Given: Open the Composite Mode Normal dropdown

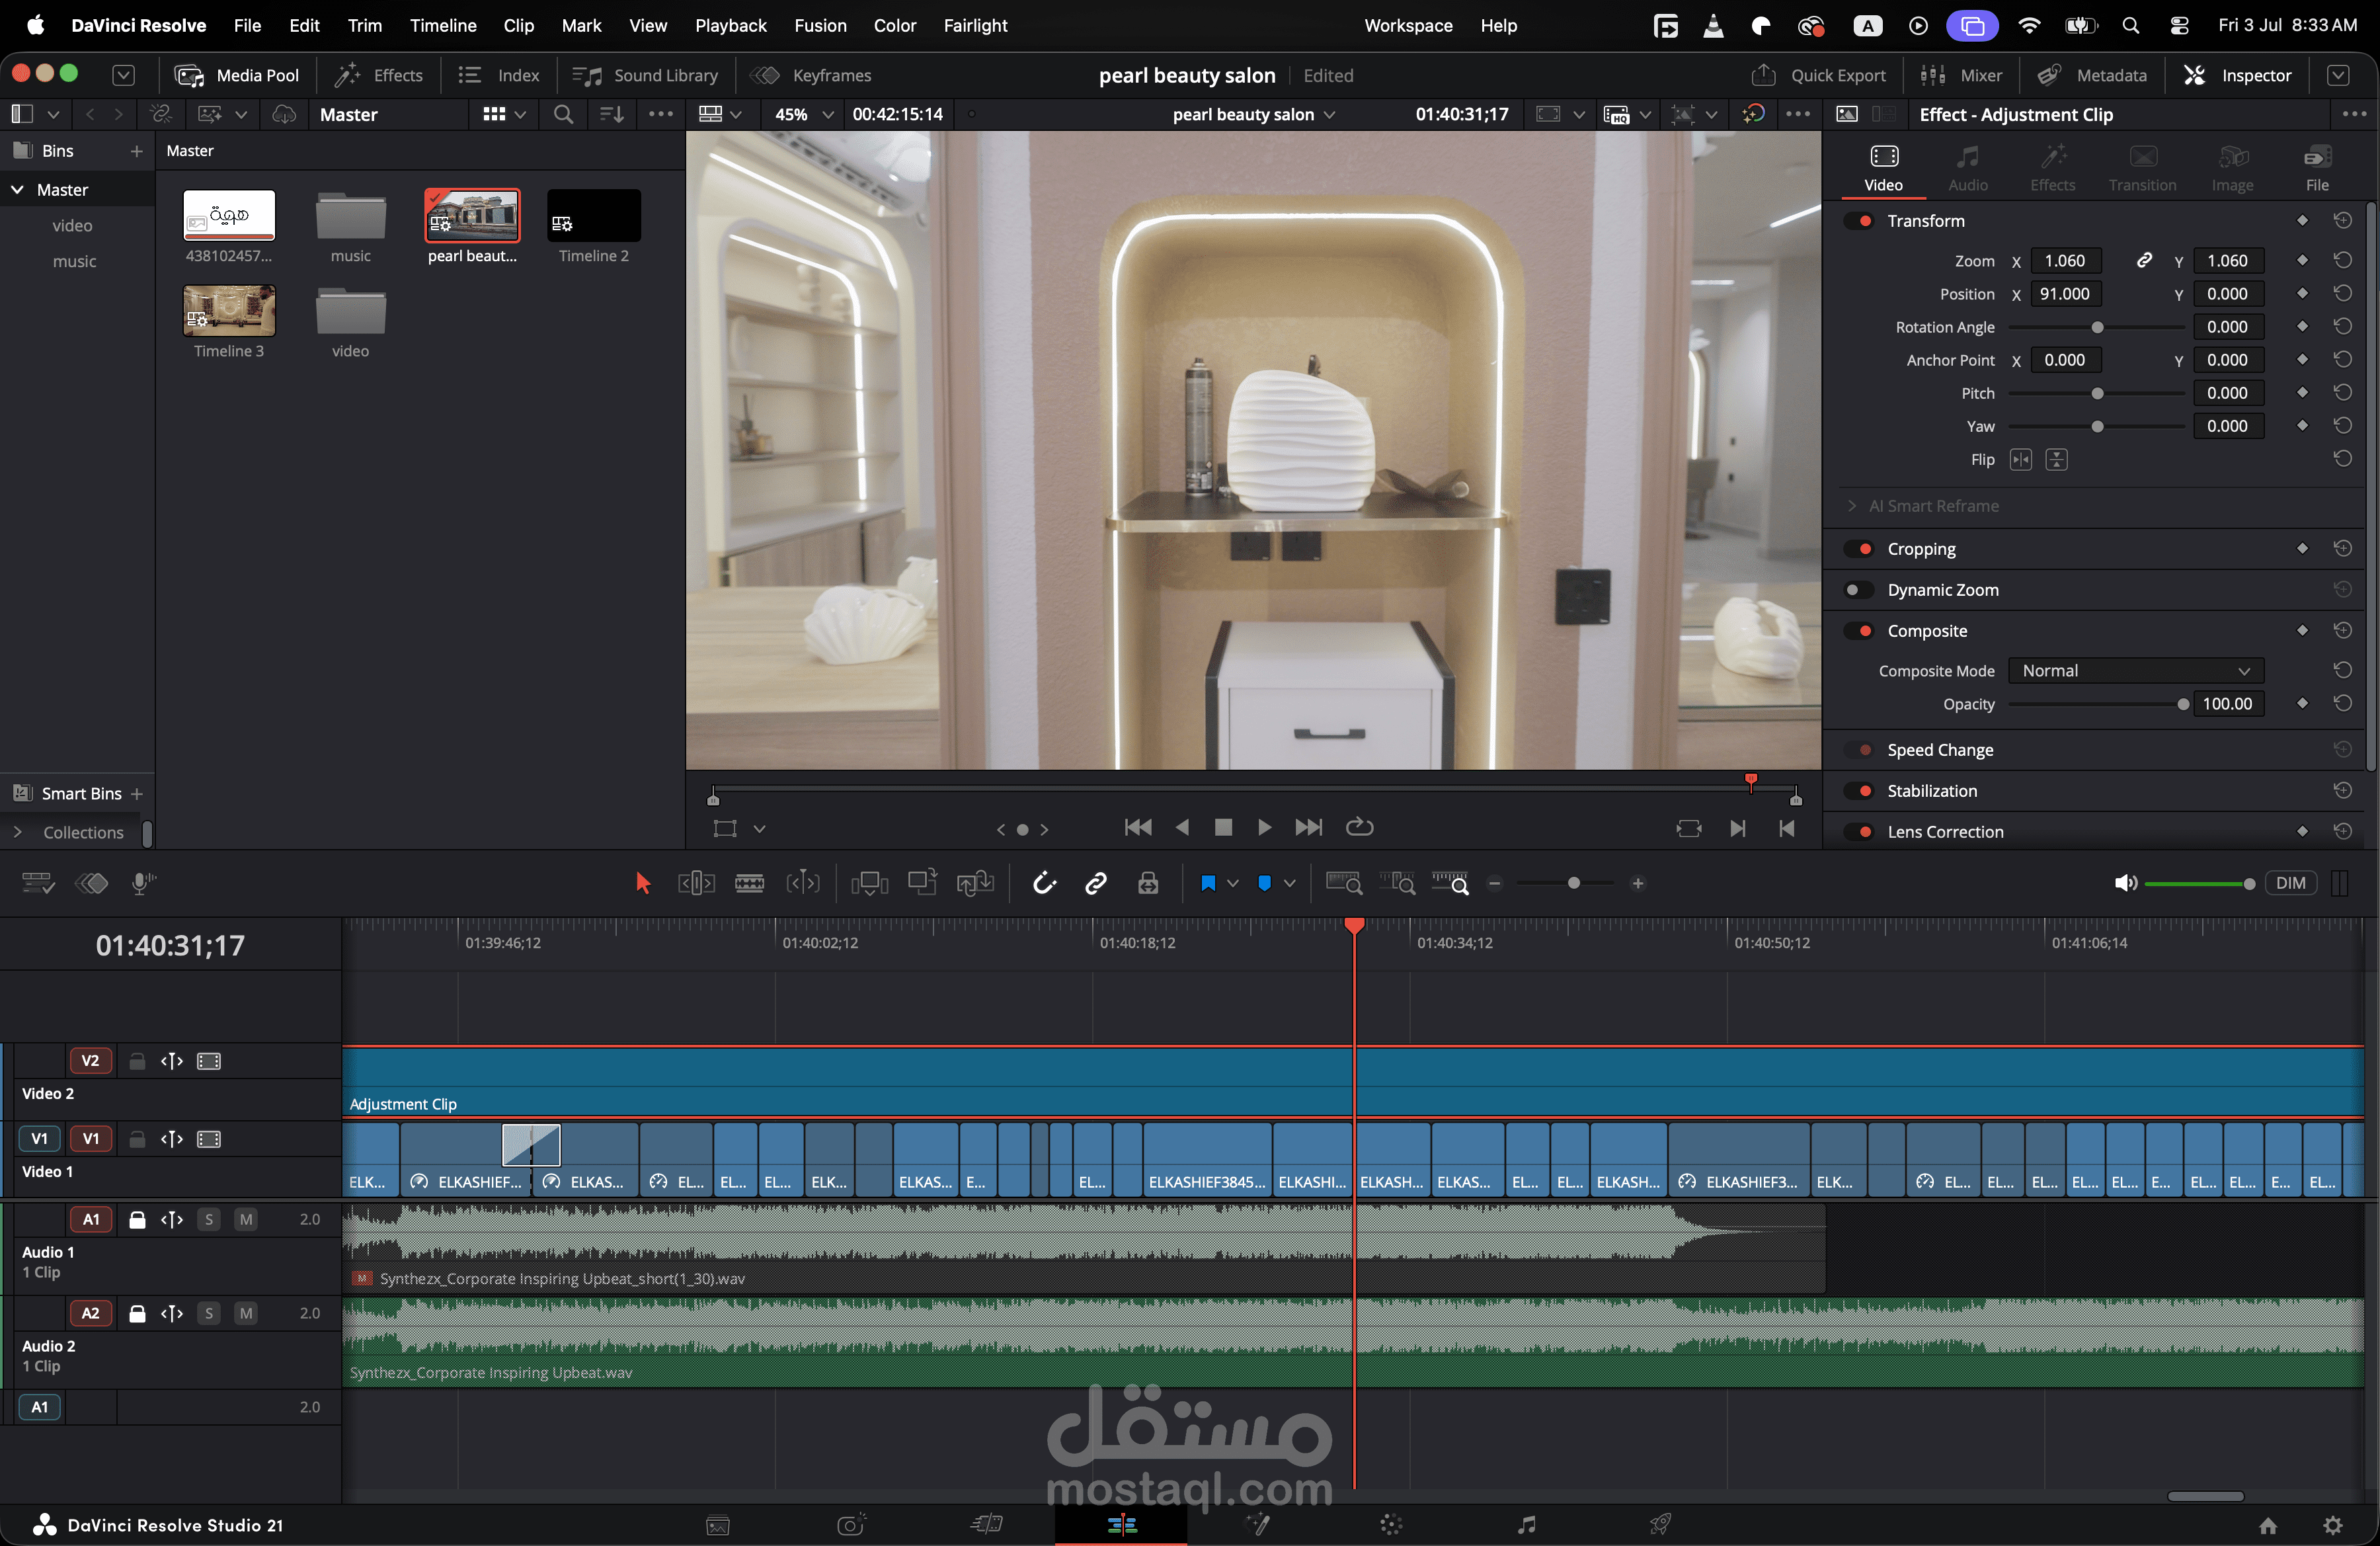Looking at the screenshot, I should click(x=2136, y=671).
